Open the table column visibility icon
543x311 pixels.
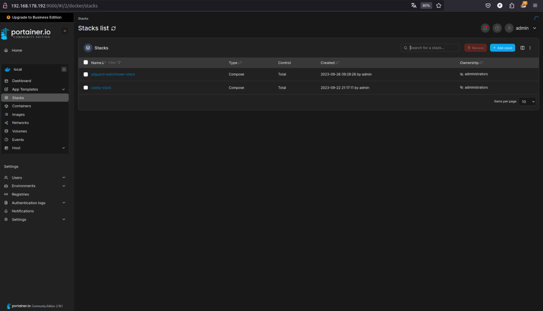pos(522,48)
